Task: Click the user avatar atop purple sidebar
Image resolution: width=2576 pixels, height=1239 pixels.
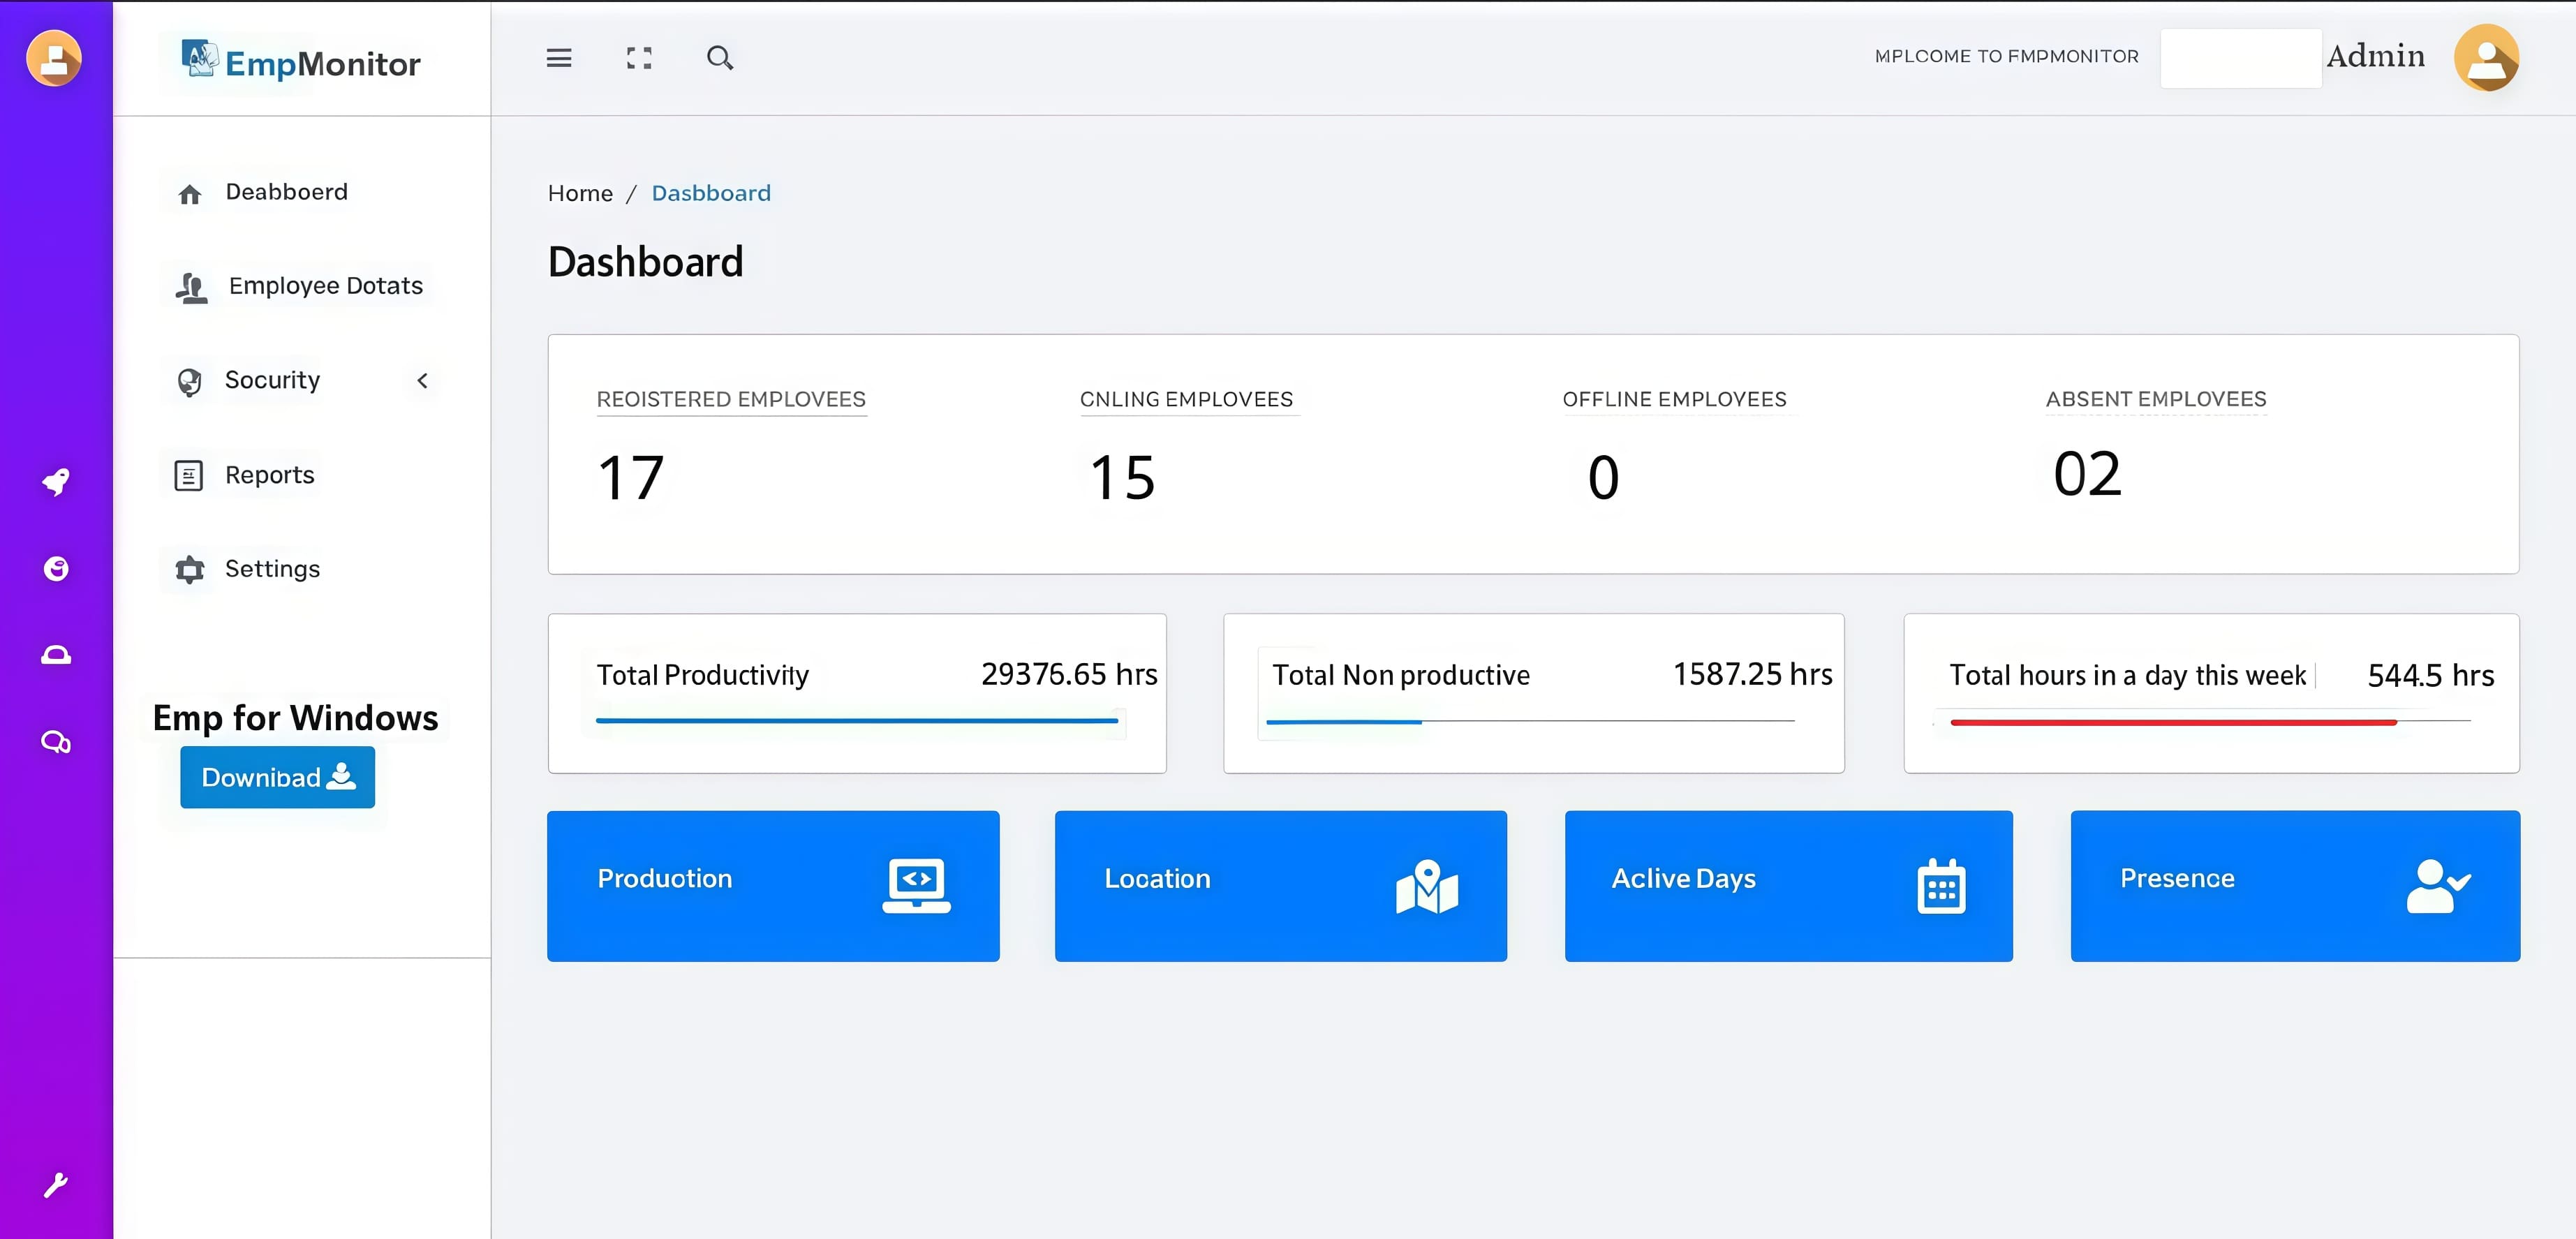Action: click(54, 58)
